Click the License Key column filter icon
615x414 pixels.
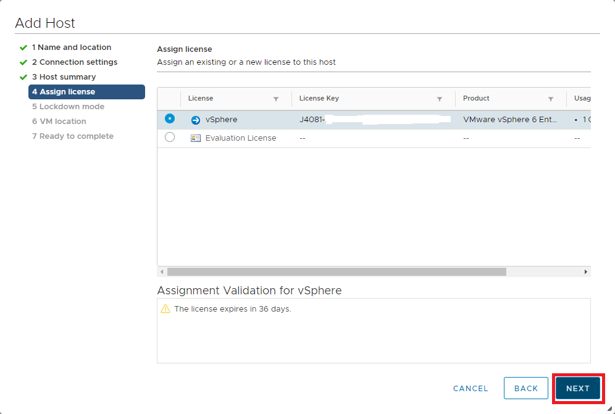(440, 99)
